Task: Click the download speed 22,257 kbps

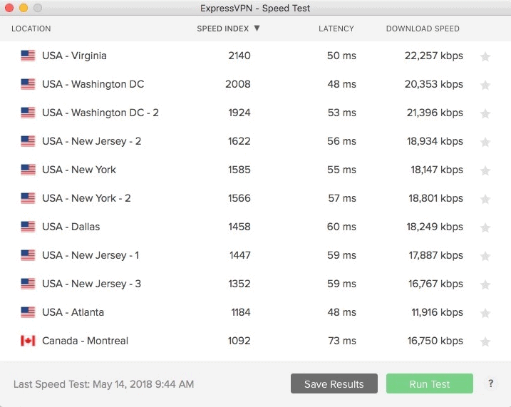Action: point(434,56)
